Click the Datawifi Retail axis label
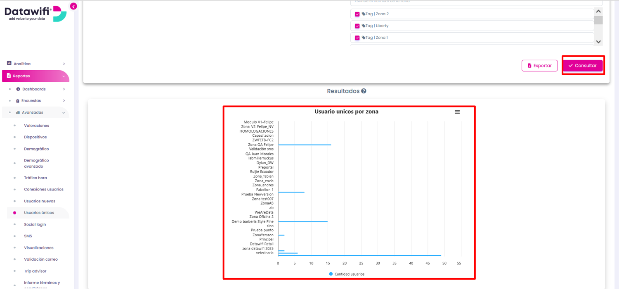619x290 pixels. point(262,244)
